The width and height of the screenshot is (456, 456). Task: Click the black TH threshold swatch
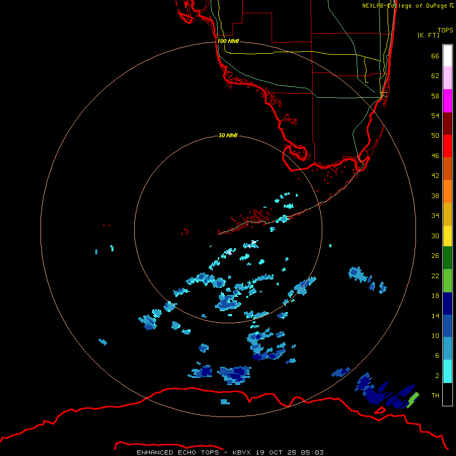pos(447,394)
